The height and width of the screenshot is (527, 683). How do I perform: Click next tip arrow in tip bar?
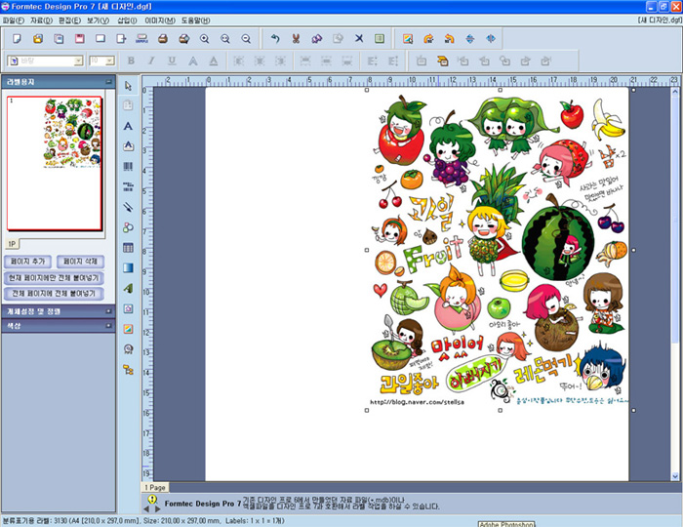(157, 508)
